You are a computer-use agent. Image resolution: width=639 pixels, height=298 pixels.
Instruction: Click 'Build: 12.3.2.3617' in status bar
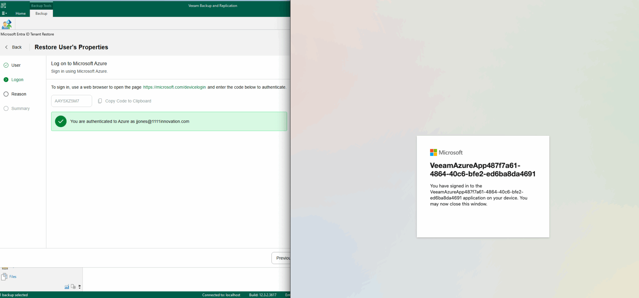263,295
